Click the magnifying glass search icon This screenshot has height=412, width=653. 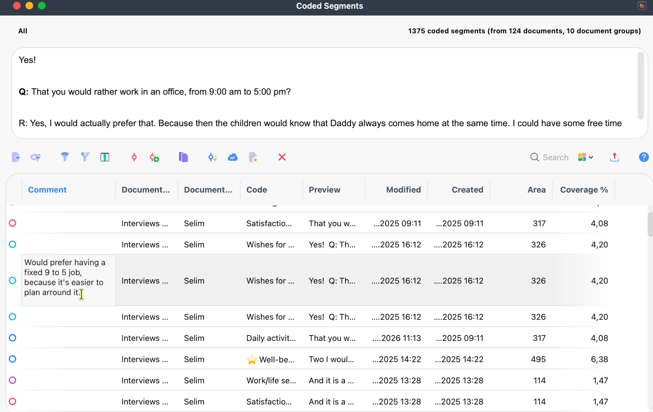(x=534, y=157)
